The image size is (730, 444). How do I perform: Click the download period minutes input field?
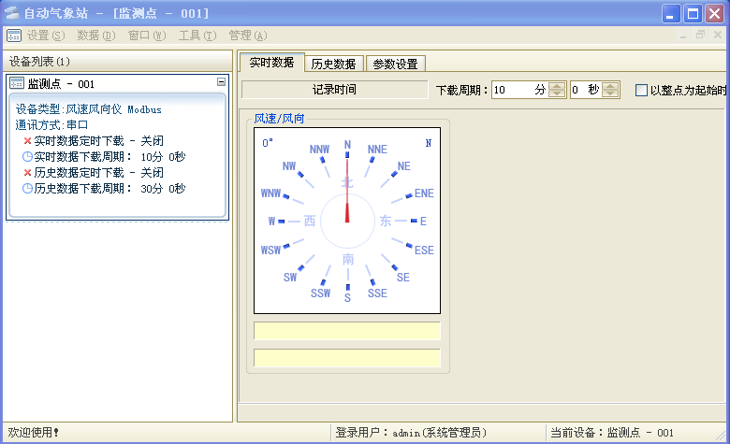point(518,90)
